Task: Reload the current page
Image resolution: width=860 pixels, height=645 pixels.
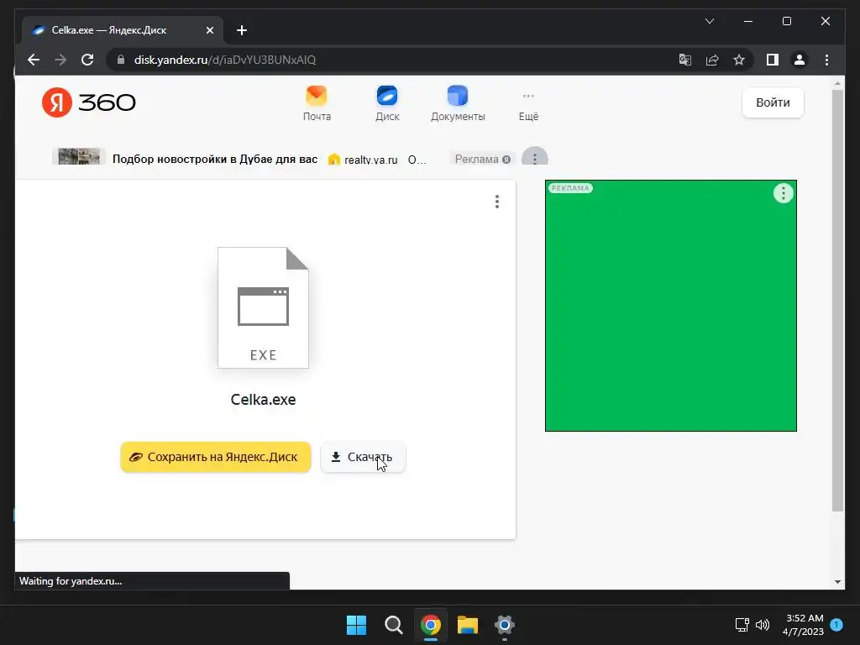Action: (87, 60)
